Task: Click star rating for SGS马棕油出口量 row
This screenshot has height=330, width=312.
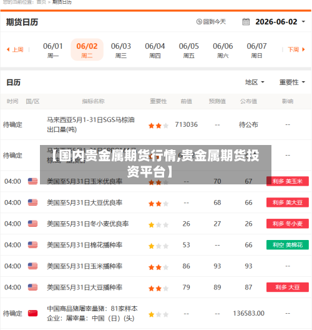Action: coord(158,126)
